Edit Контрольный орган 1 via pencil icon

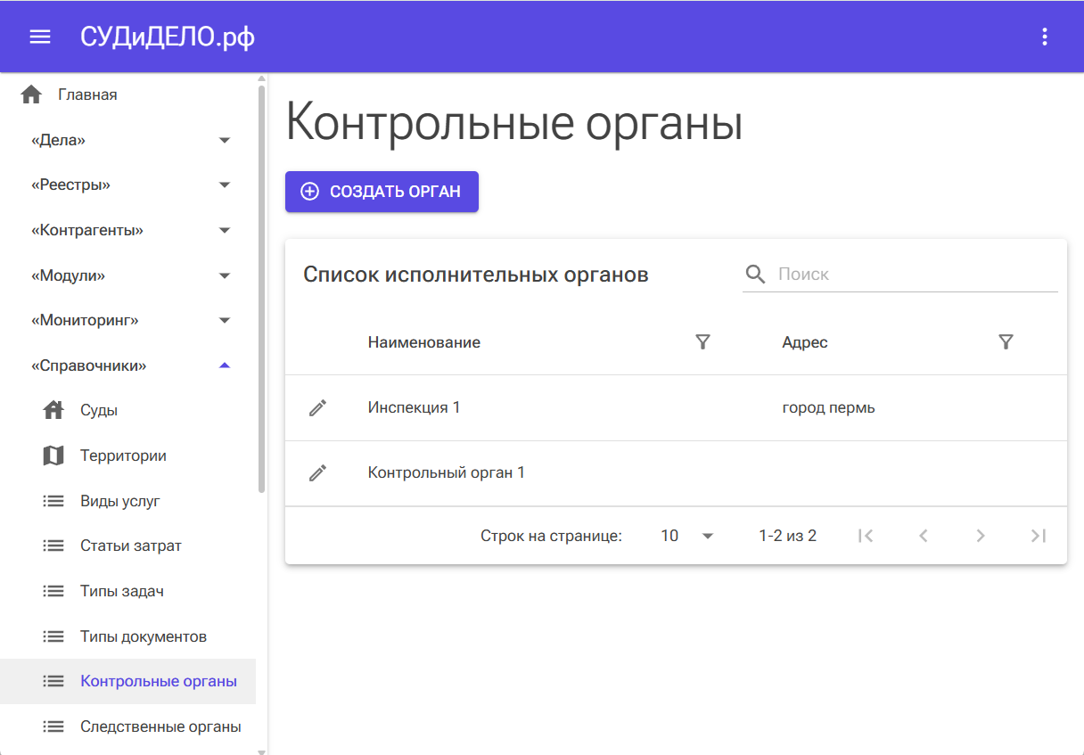pyautogui.click(x=318, y=473)
